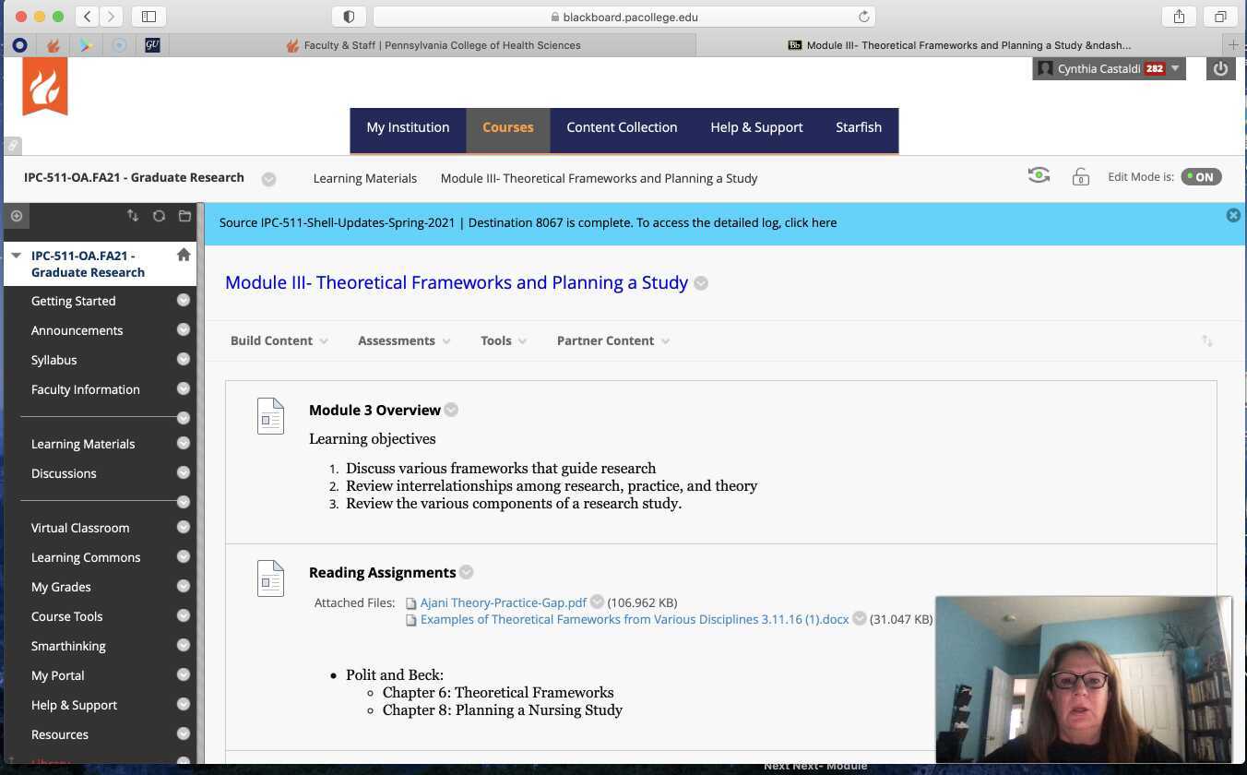The height and width of the screenshot is (775, 1247).
Task: Click the refresh icon on the course menu
Action: [159, 215]
